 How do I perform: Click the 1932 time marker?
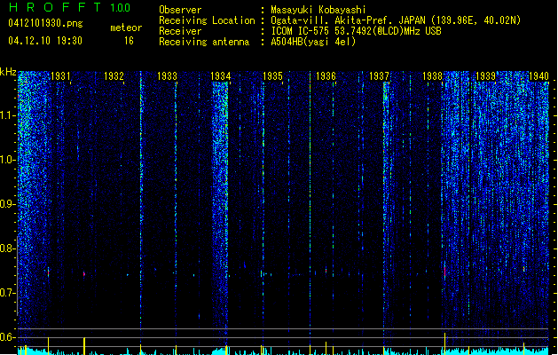114,76
